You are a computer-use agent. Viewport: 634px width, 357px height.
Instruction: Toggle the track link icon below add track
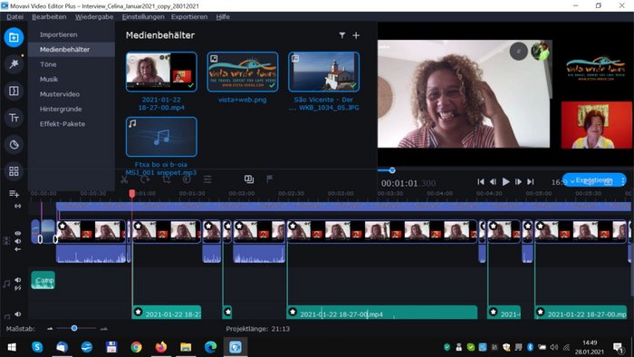pos(18,207)
